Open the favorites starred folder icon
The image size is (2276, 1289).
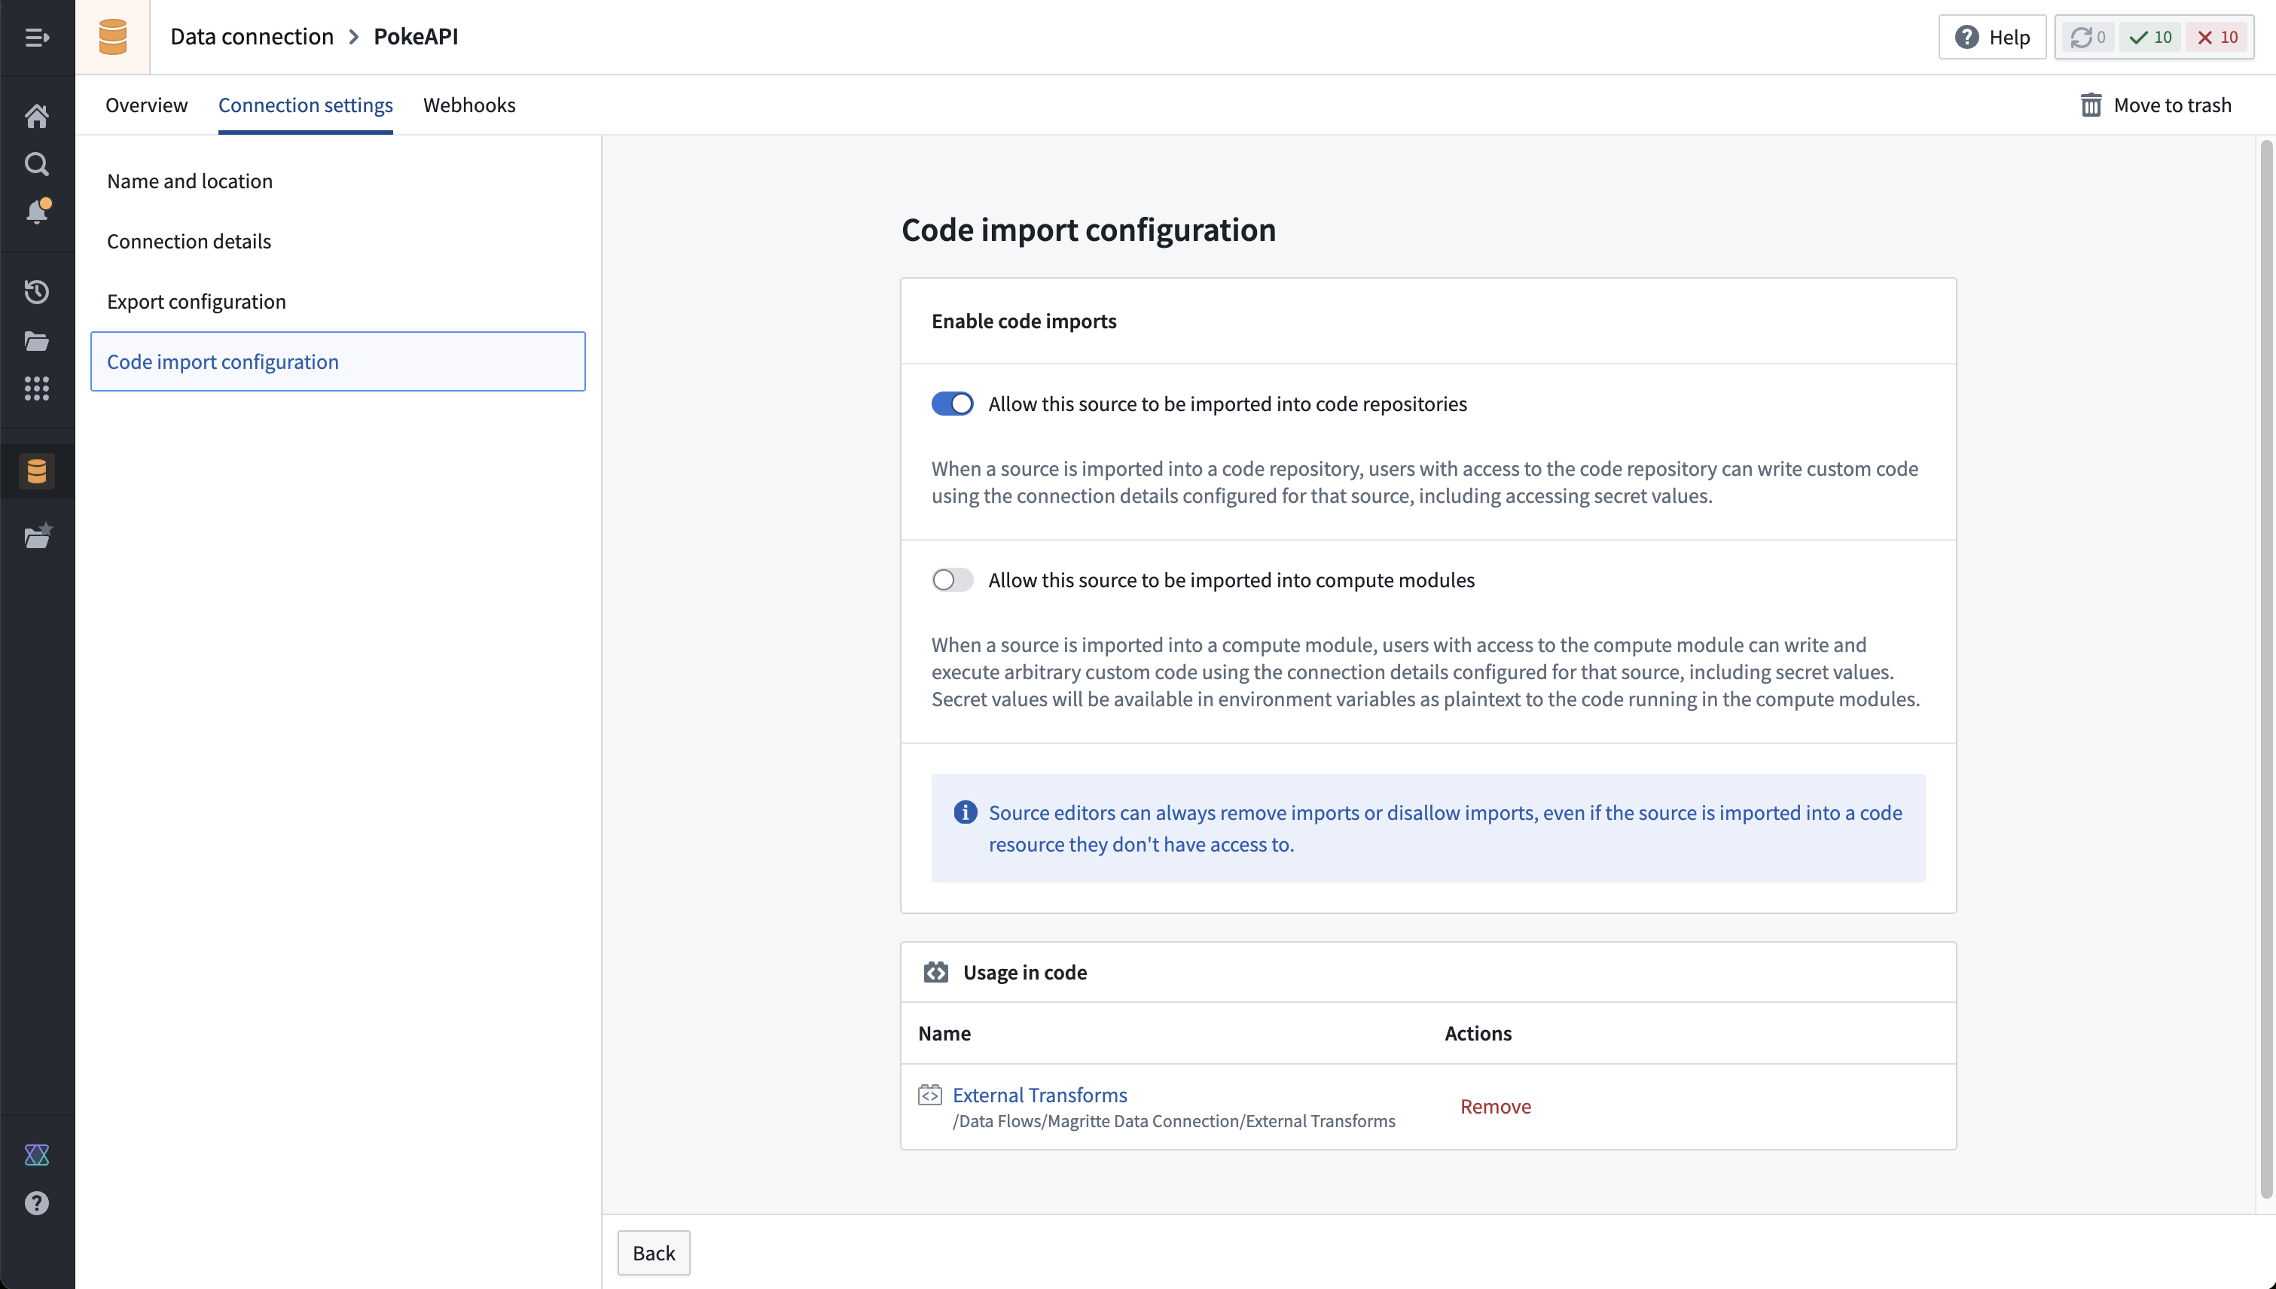[37, 535]
